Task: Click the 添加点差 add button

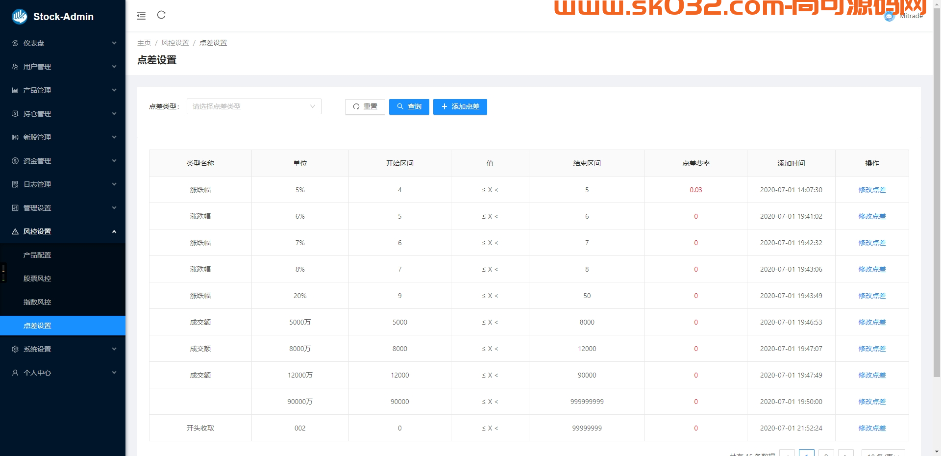Action: point(460,107)
